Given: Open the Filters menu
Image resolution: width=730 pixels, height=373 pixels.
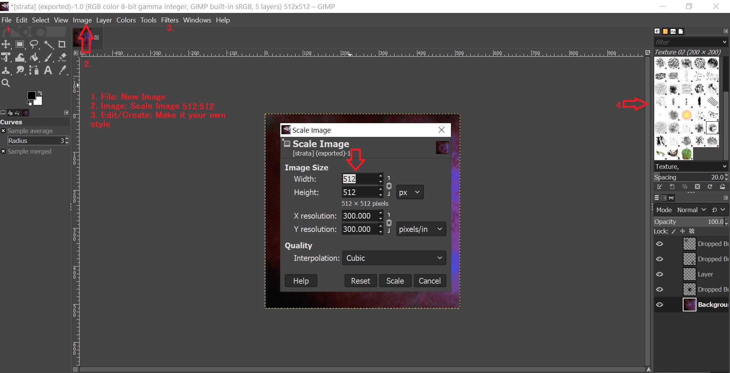Looking at the screenshot, I should coord(169,20).
